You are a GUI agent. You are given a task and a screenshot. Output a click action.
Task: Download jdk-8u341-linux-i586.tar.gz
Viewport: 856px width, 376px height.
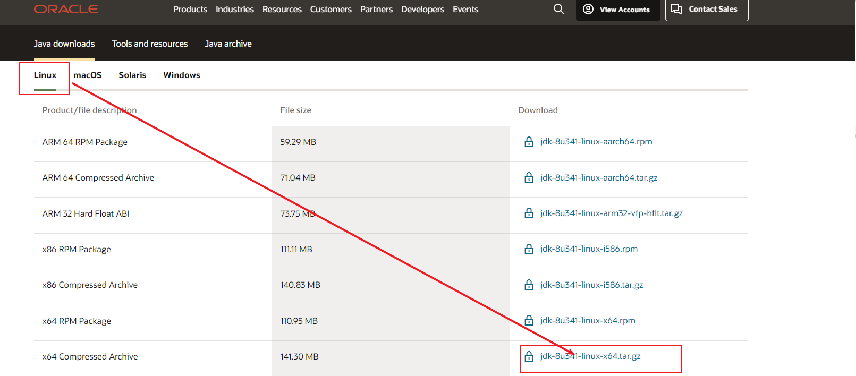coord(591,285)
